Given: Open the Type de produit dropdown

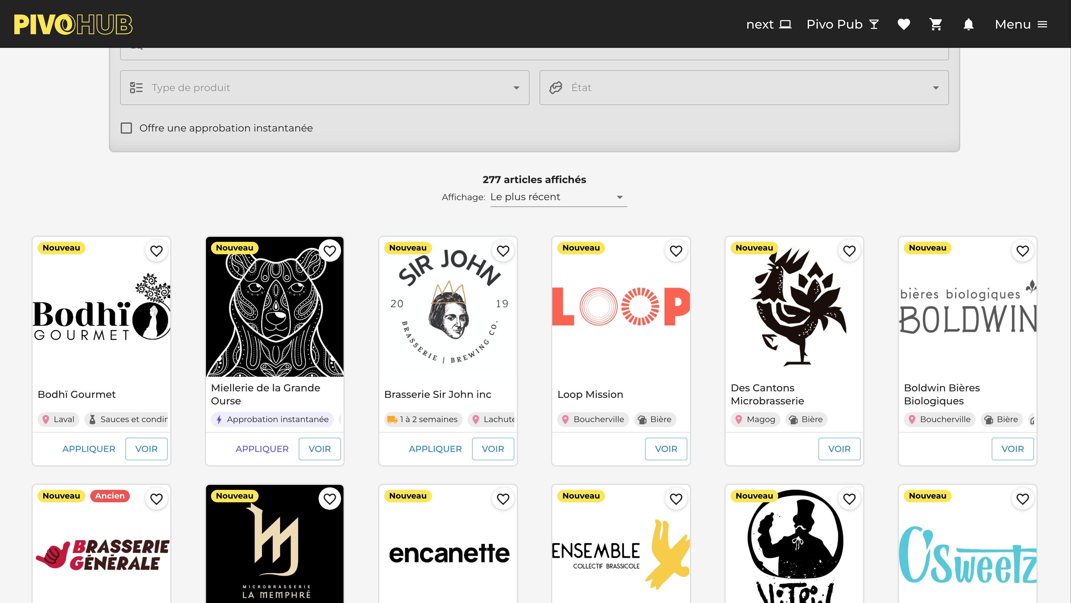Looking at the screenshot, I should 324,88.
